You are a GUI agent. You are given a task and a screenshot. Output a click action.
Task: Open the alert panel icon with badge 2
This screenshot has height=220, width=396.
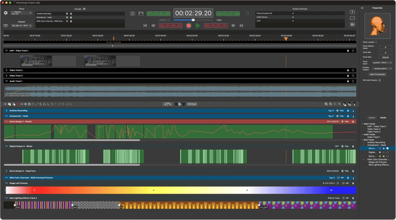click(x=352, y=12)
